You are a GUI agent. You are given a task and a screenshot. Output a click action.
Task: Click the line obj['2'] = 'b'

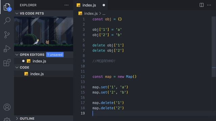coord(107,35)
